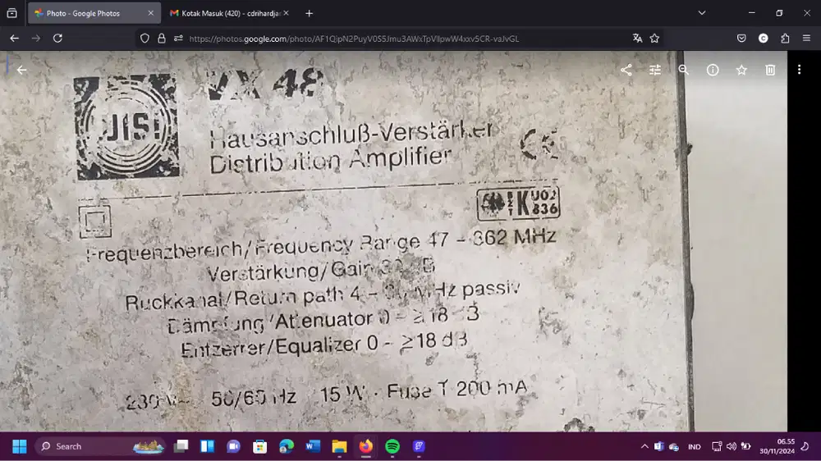Image resolution: width=821 pixels, height=461 pixels.
Task: Click the translate page icon in address bar
Action: click(637, 38)
